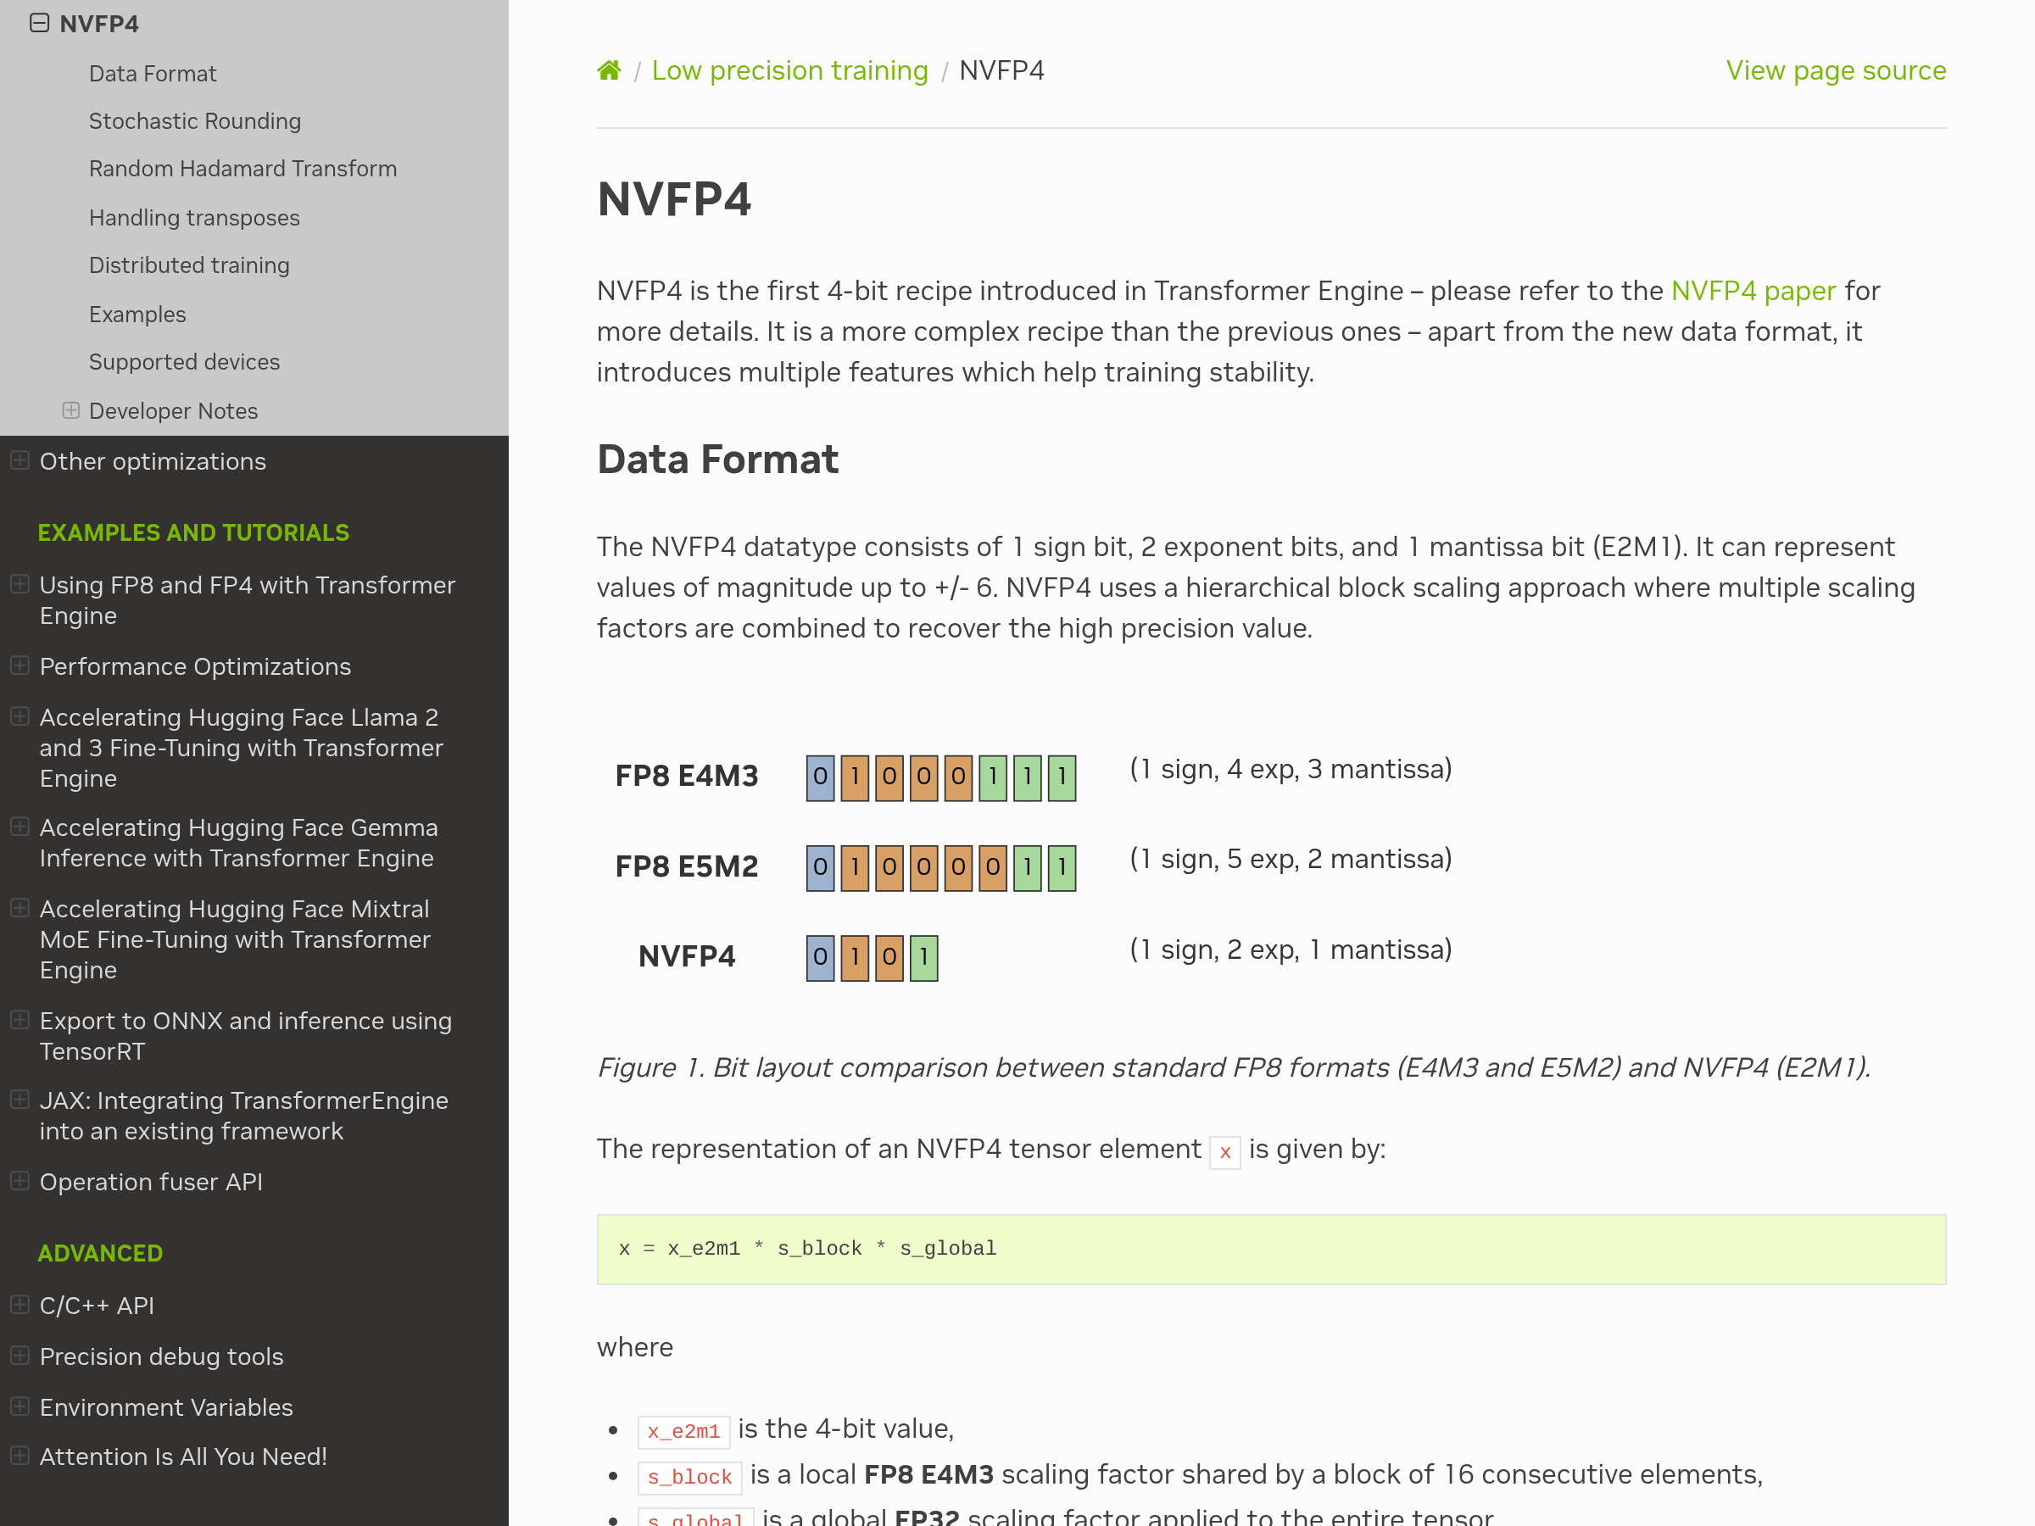Follow the NVFP4 paper link
This screenshot has height=1526, width=2035.
(x=1753, y=291)
